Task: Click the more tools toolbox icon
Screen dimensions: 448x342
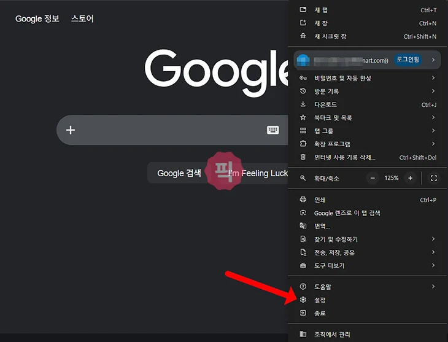Action: pos(303,265)
